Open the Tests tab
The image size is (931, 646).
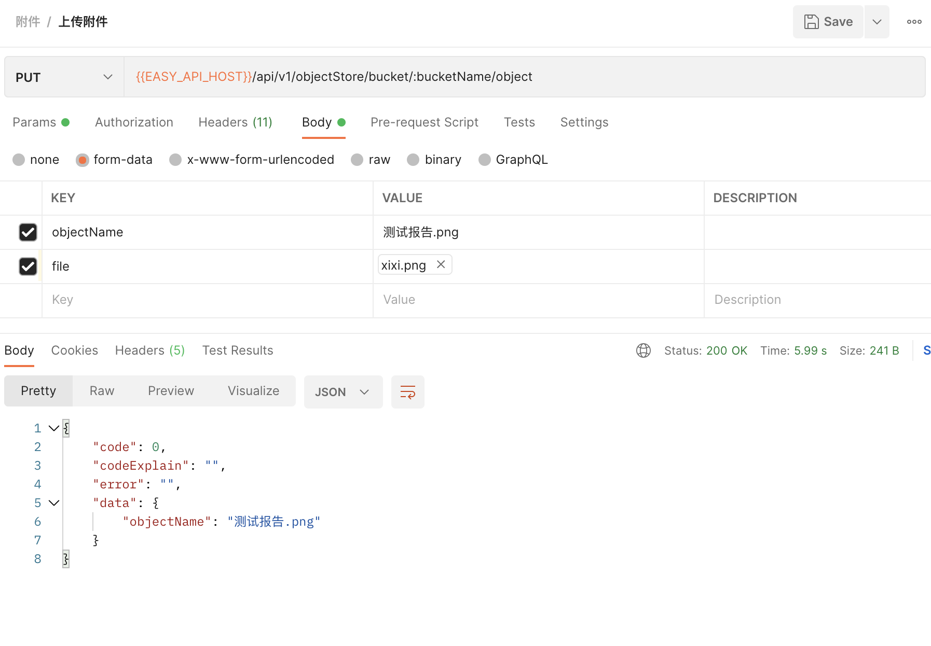pyautogui.click(x=519, y=122)
